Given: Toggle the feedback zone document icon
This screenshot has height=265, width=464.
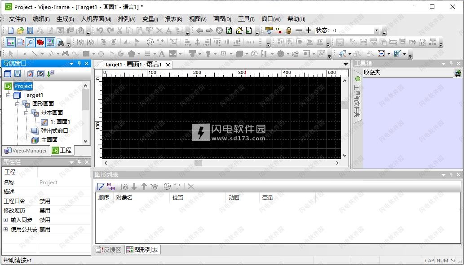Looking at the screenshot, I should click(x=20, y=42).
